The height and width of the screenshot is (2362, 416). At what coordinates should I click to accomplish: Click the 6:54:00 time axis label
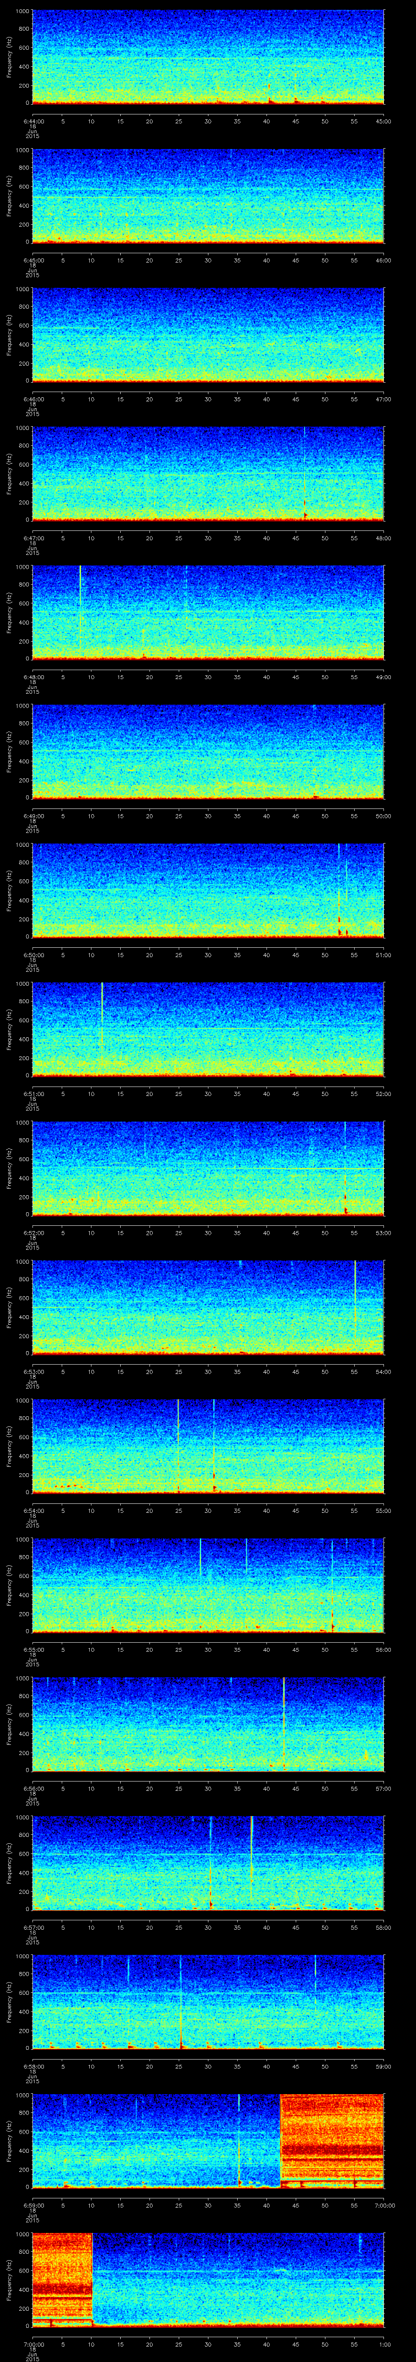(x=33, y=1511)
